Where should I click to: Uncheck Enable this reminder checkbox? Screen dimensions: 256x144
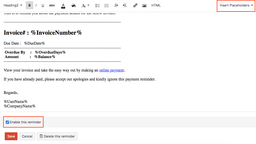7,122
